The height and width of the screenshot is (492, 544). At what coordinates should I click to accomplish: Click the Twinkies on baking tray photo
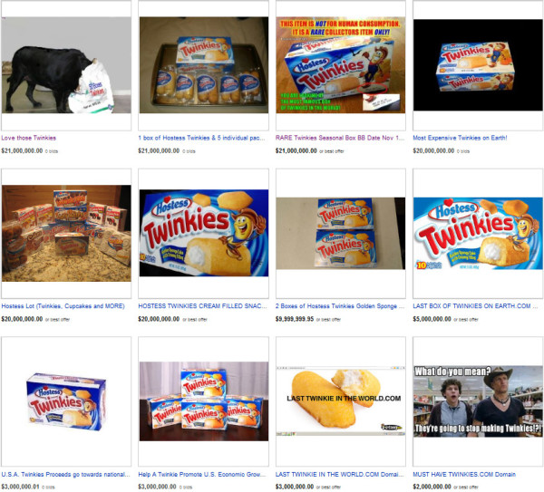point(204,65)
